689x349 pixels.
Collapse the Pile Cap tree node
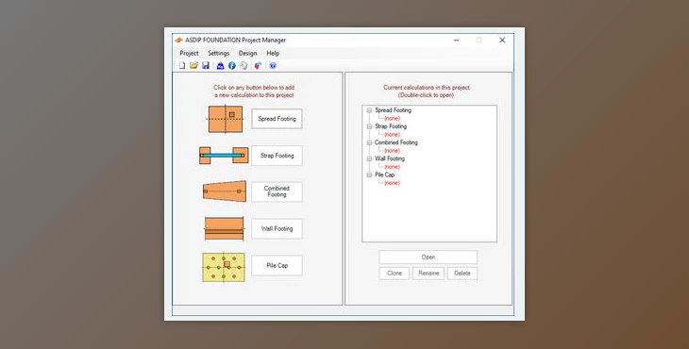(370, 175)
